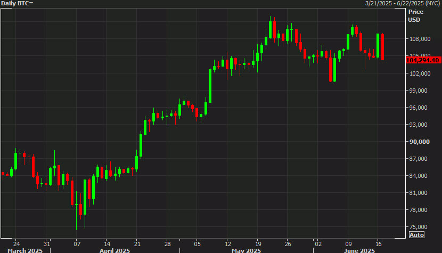The width and height of the screenshot is (442, 253).
Task: Click the tall green candle reaching 102,000 in May
Action: tap(210, 86)
